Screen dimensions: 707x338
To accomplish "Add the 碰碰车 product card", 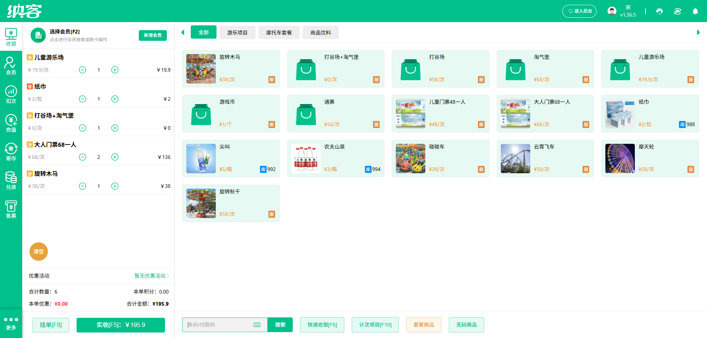I will pos(440,159).
